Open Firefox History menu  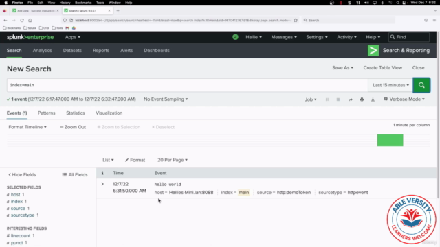coord(65,3)
